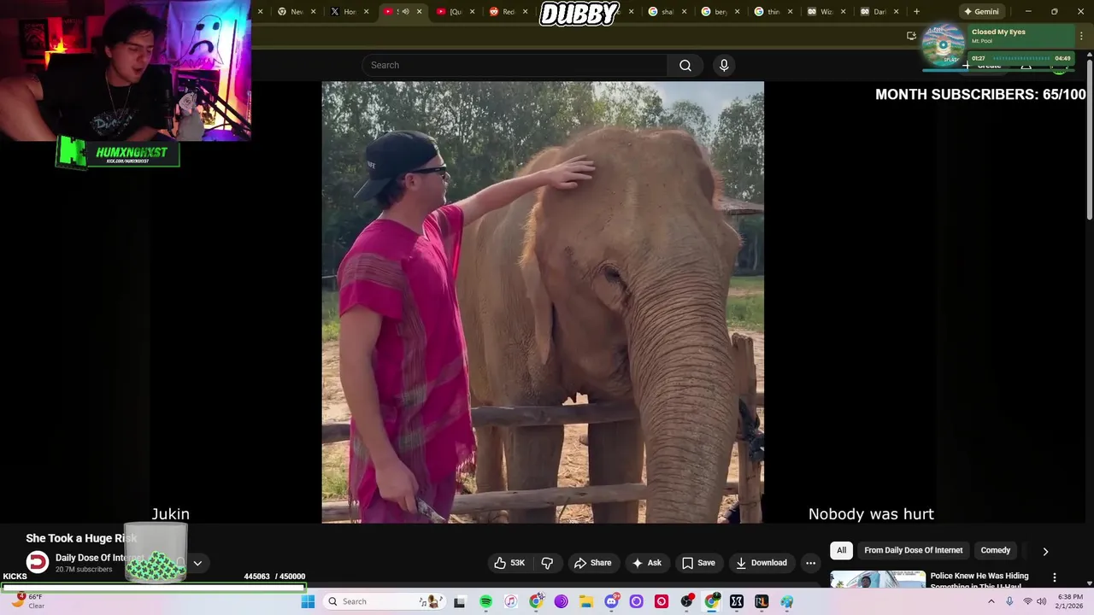Open Daily Dose Of Internet channel avatar
This screenshot has height=615, width=1094.
(x=38, y=562)
